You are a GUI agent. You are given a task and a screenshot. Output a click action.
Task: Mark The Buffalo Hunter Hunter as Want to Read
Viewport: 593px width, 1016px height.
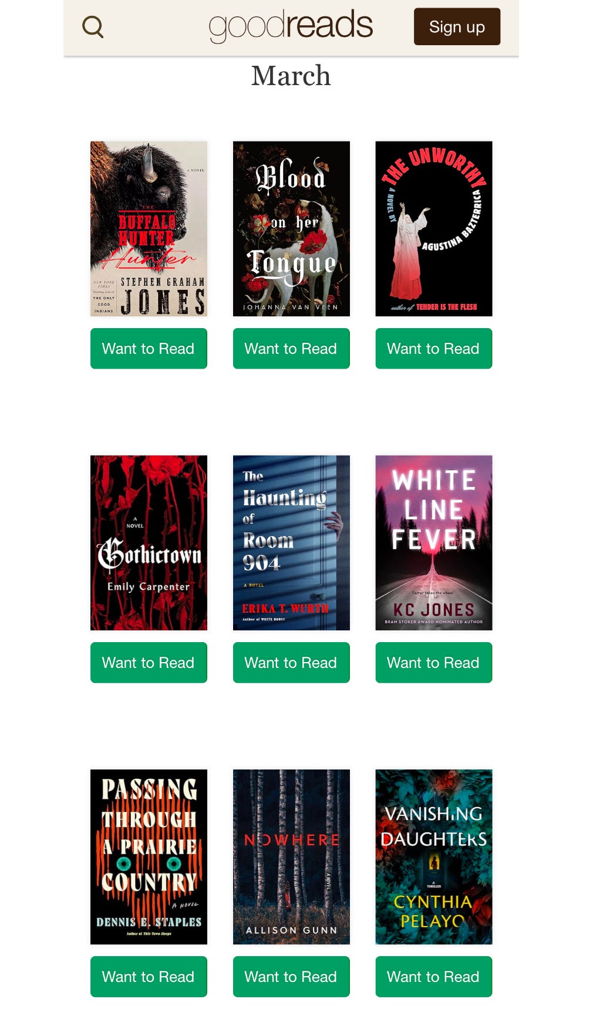click(x=149, y=349)
